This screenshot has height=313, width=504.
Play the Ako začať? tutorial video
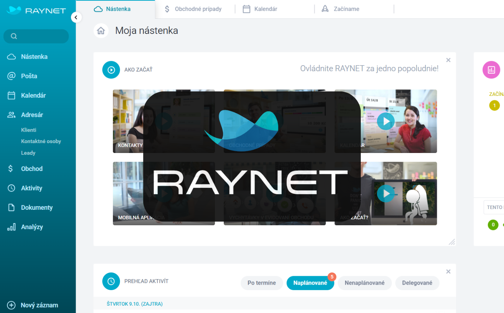(386, 193)
